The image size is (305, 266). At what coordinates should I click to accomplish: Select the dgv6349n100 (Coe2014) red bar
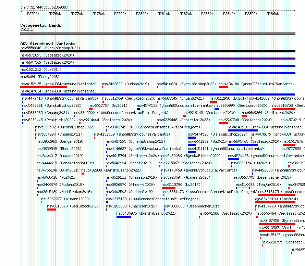tap(275, 202)
